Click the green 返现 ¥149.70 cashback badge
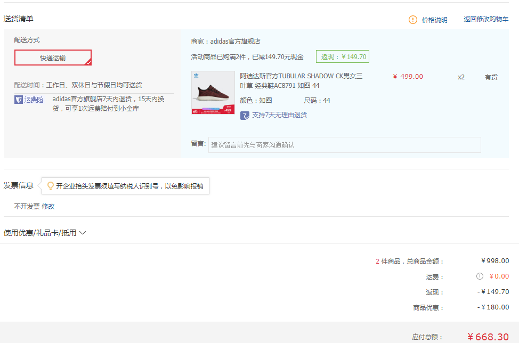 [x=343, y=56]
